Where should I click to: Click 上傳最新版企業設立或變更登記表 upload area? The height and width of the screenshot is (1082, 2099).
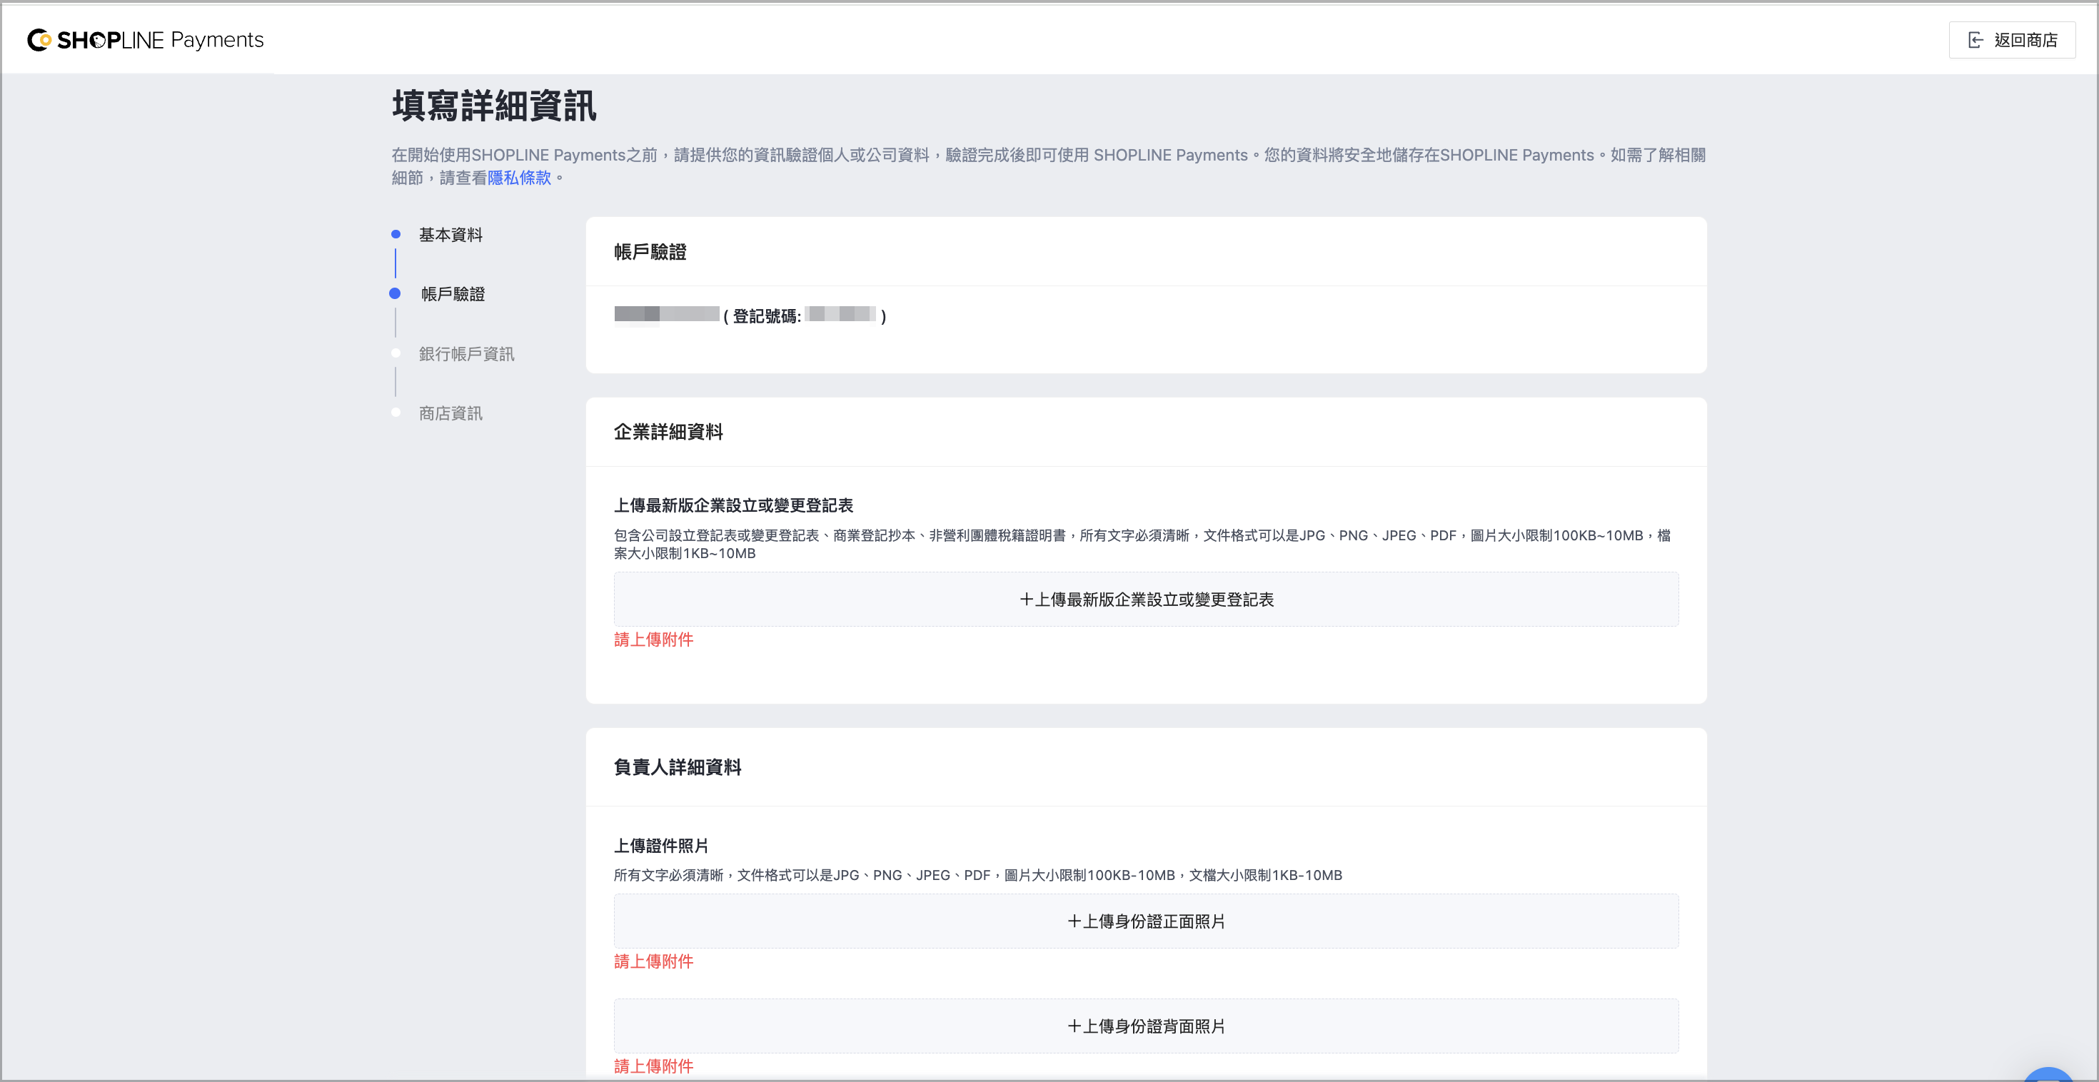click(x=1146, y=599)
